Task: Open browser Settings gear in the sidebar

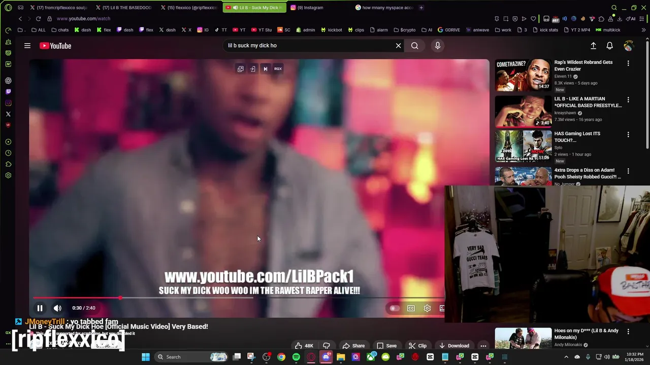Action: 8,175
